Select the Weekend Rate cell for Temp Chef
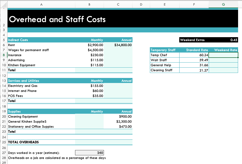This screenshot has width=242, height=164. [x=223, y=55]
